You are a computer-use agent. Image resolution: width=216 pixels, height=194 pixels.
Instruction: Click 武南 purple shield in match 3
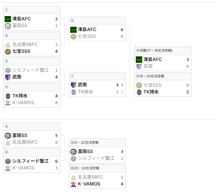8,77
